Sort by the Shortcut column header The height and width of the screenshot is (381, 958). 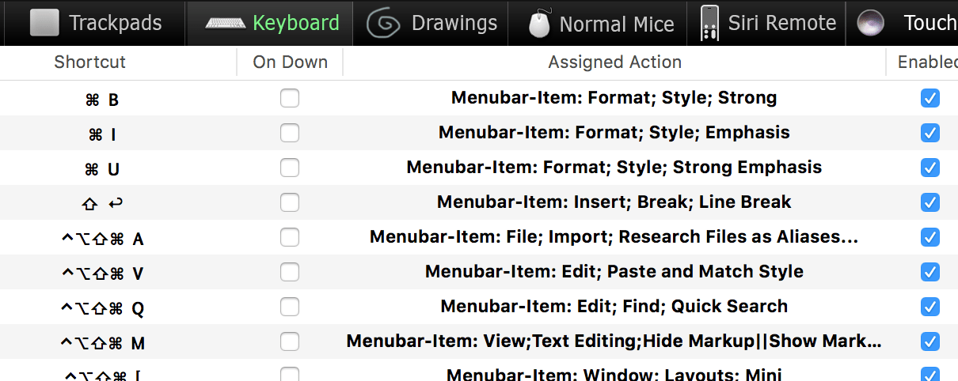(x=89, y=62)
